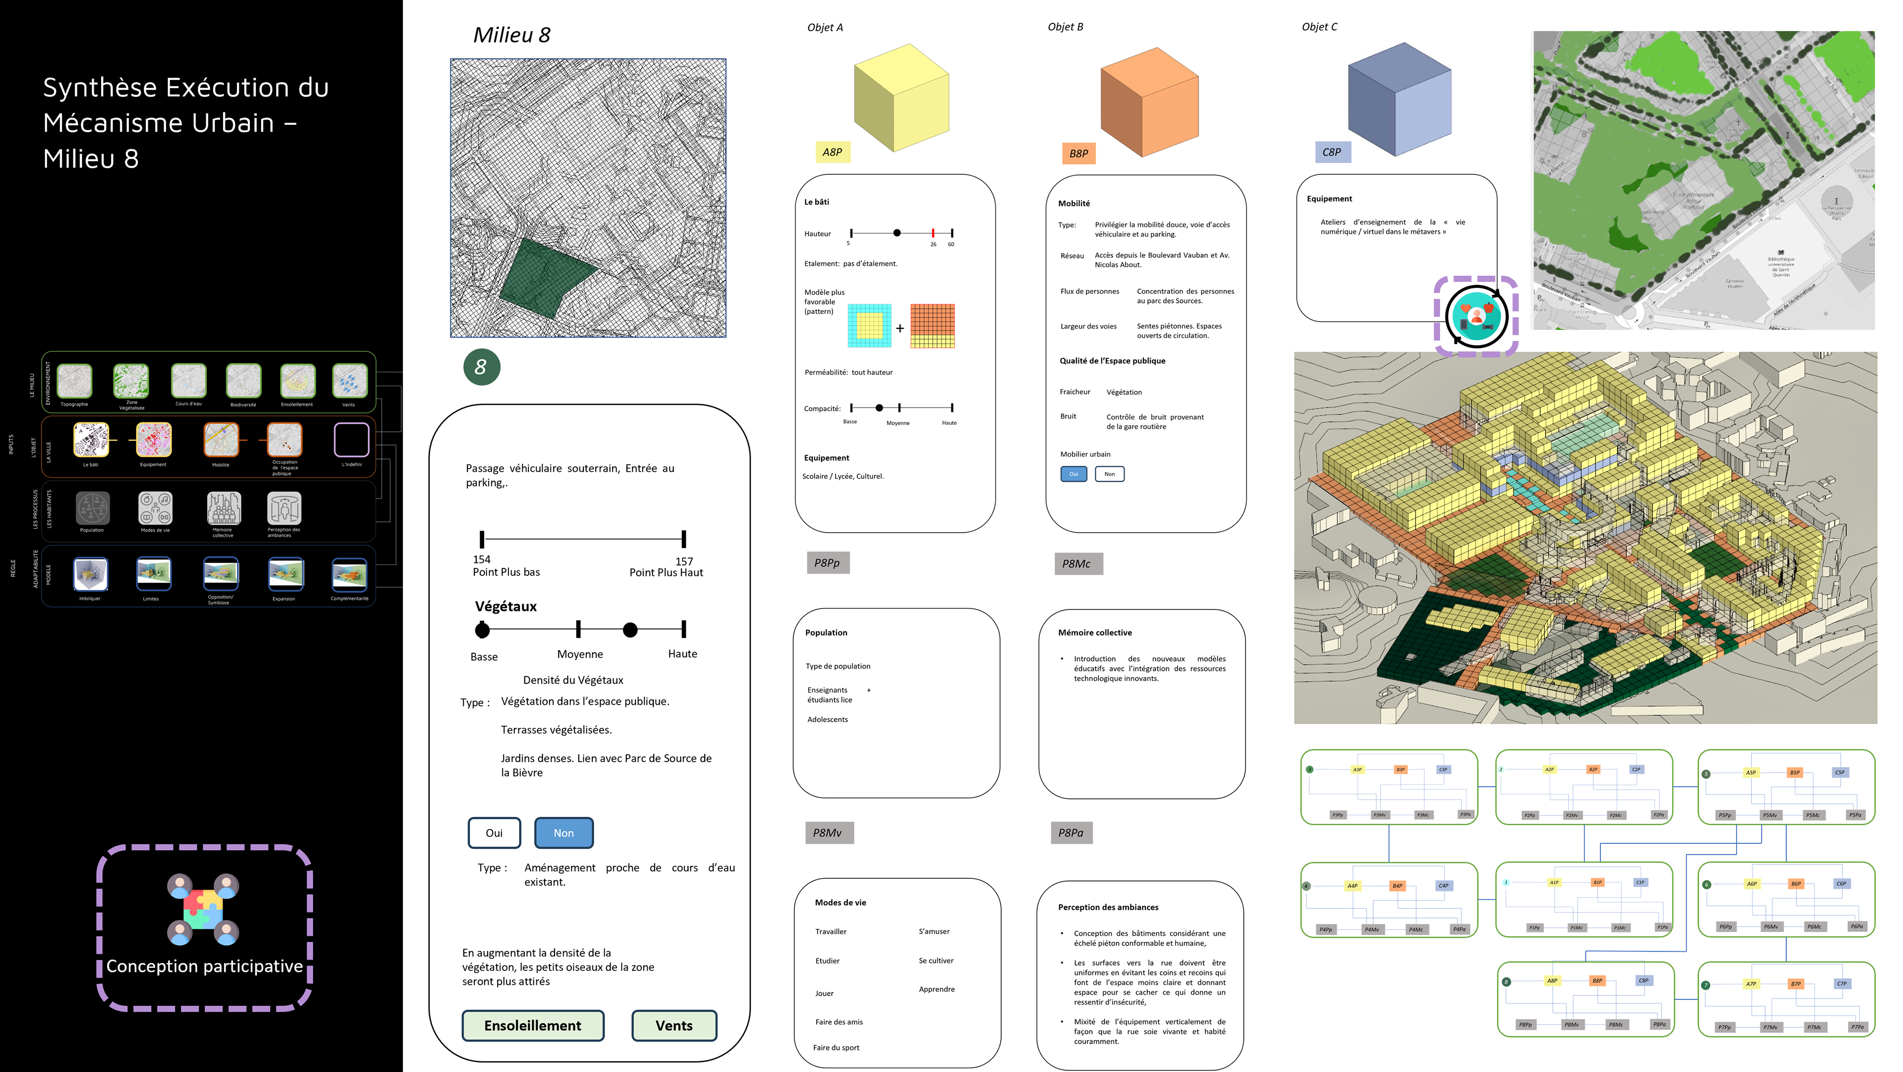
Task: Select the Zone Végétalisée map icon
Action: point(131,381)
